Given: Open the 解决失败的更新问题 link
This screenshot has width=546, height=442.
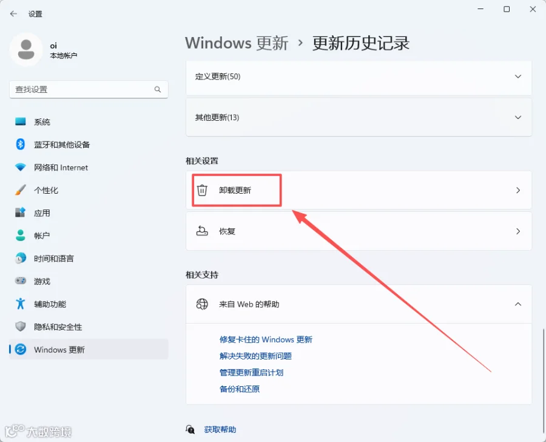Looking at the screenshot, I should 255,356.
